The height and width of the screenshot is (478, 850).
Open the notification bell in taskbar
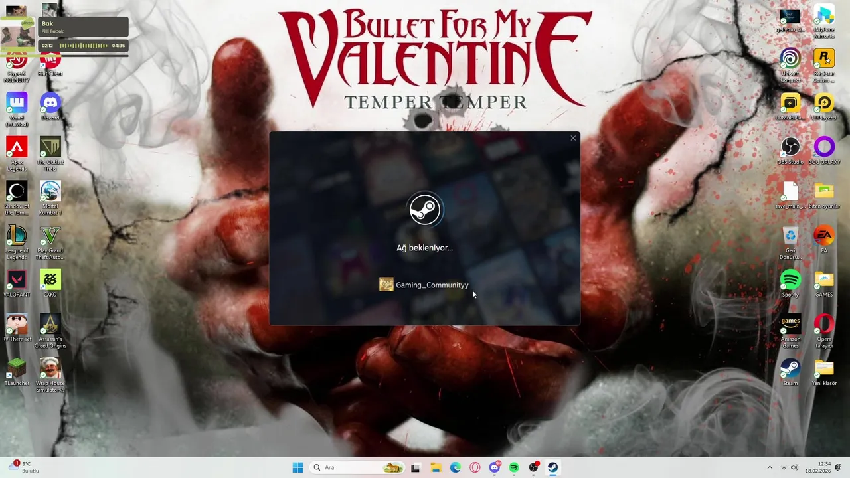click(x=839, y=467)
